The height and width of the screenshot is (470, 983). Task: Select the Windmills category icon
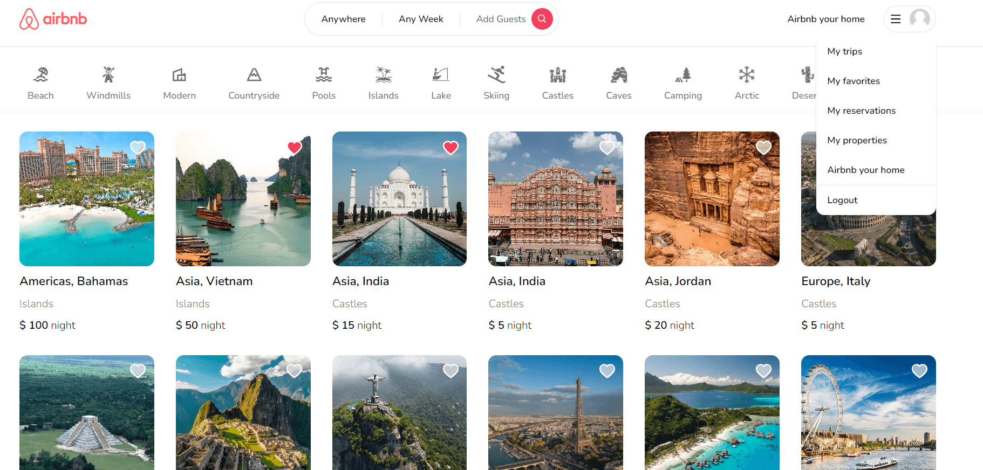point(108,75)
